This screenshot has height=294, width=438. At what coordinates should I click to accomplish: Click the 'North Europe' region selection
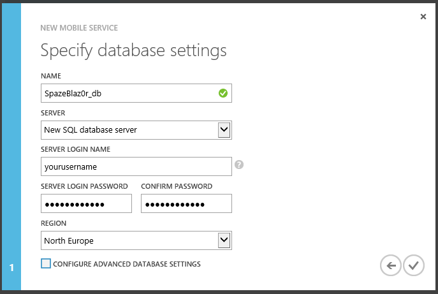pos(128,240)
